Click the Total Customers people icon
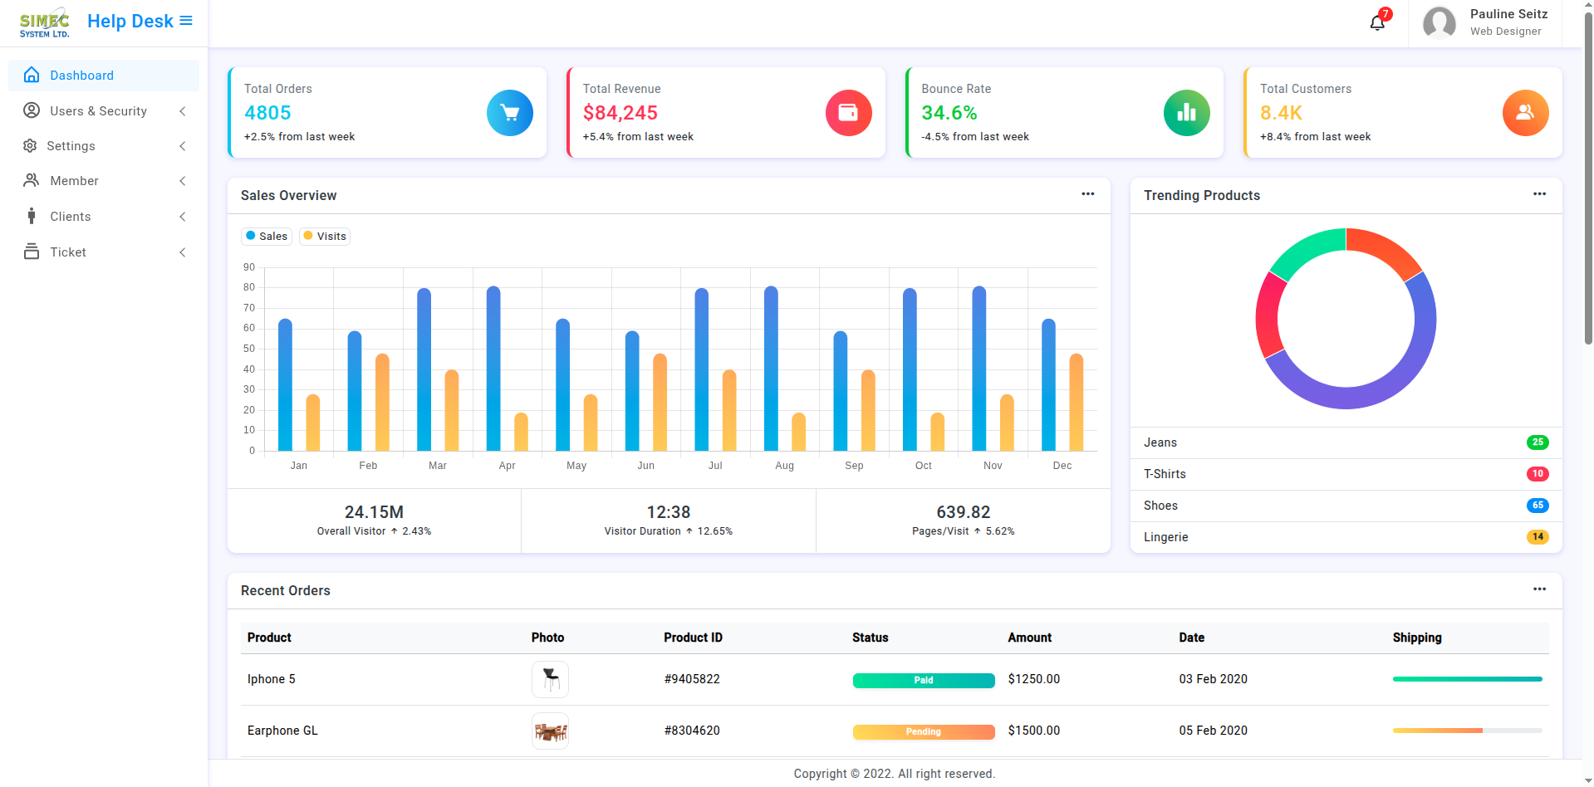 tap(1526, 113)
